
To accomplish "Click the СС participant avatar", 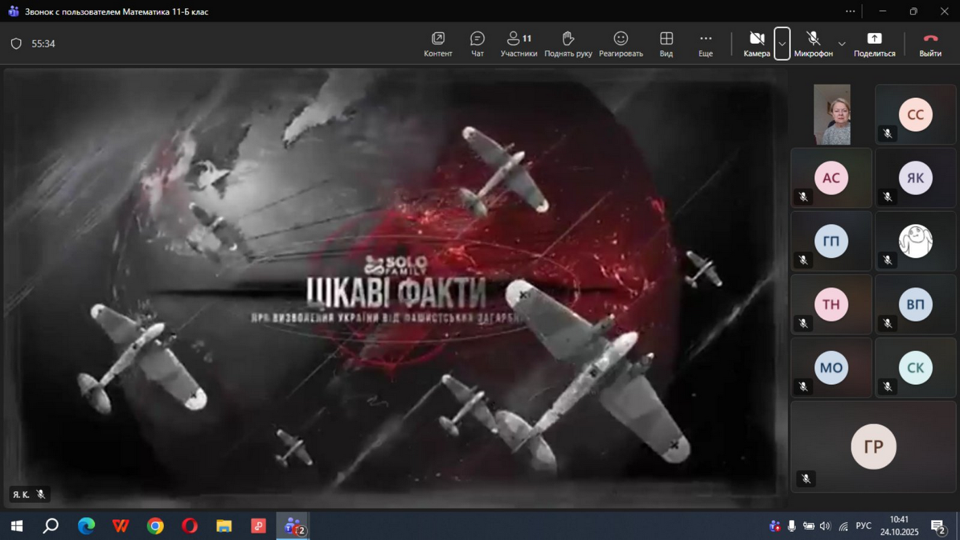I will 915,115.
